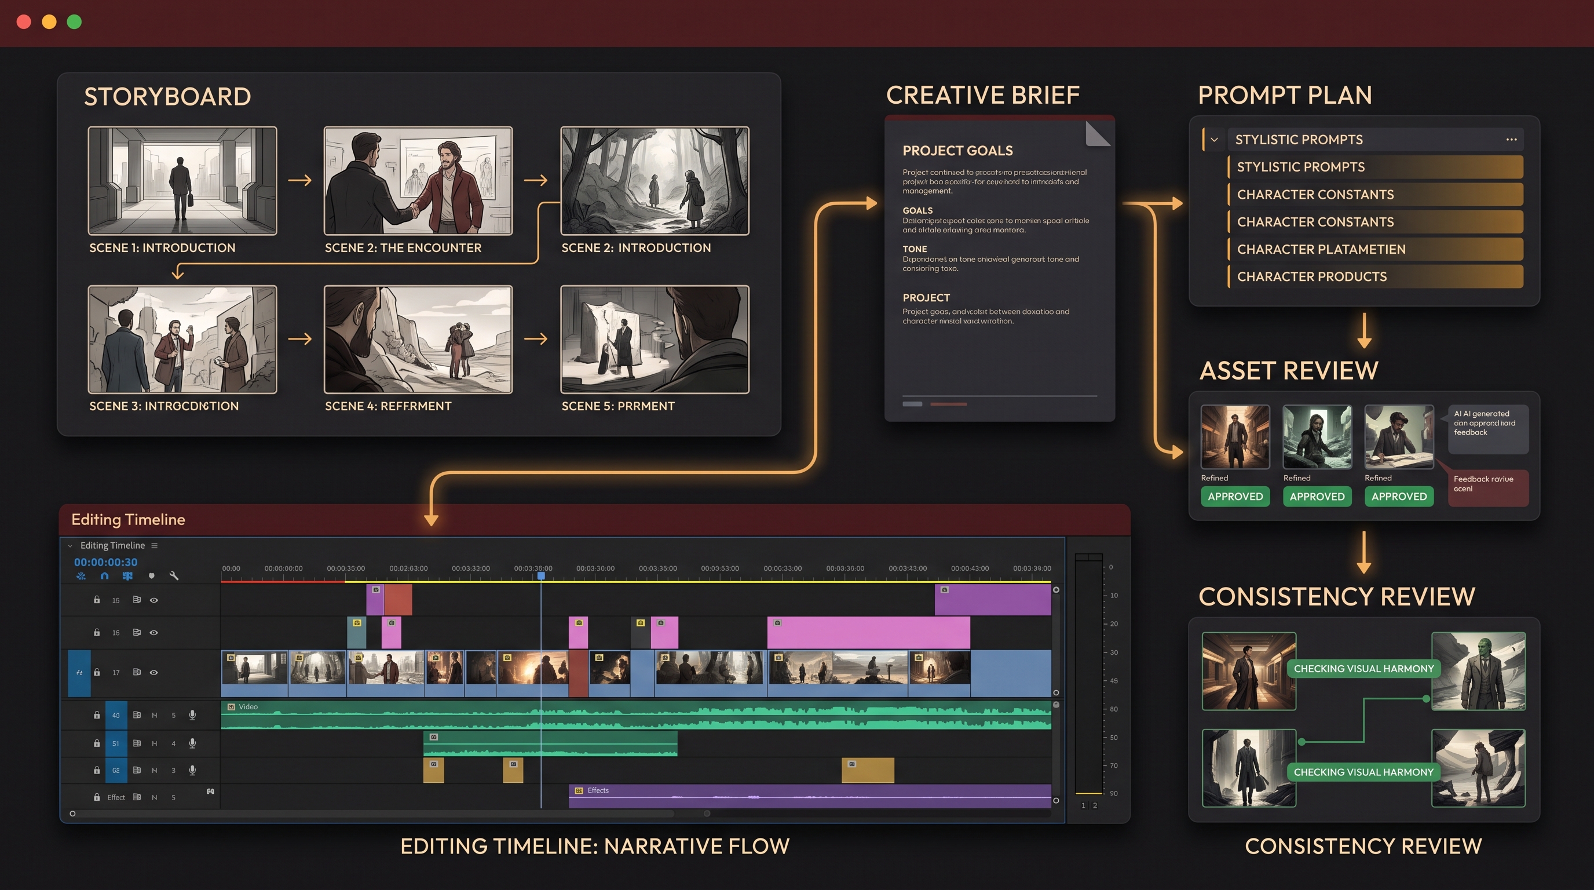Click sync lock icon on track 17

coord(137,672)
